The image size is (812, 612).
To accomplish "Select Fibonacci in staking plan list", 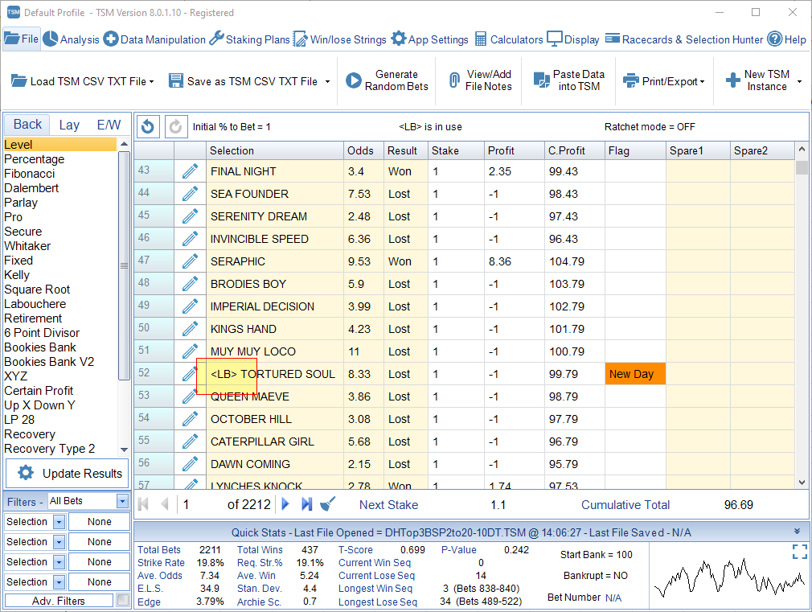I will point(30,174).
